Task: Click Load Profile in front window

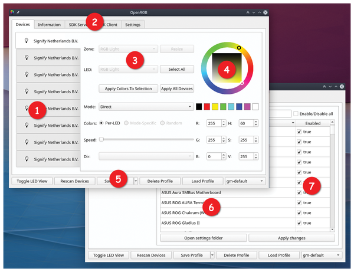Action: 202,181
